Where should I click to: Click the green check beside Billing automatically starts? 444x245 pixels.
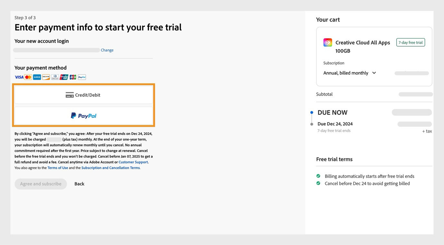coord(318,176)
